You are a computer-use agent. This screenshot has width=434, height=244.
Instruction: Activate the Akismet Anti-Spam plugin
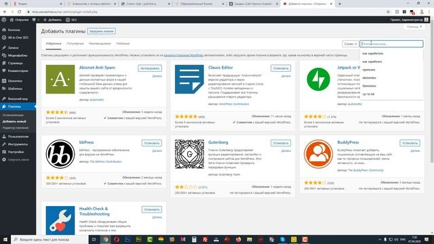150,68
